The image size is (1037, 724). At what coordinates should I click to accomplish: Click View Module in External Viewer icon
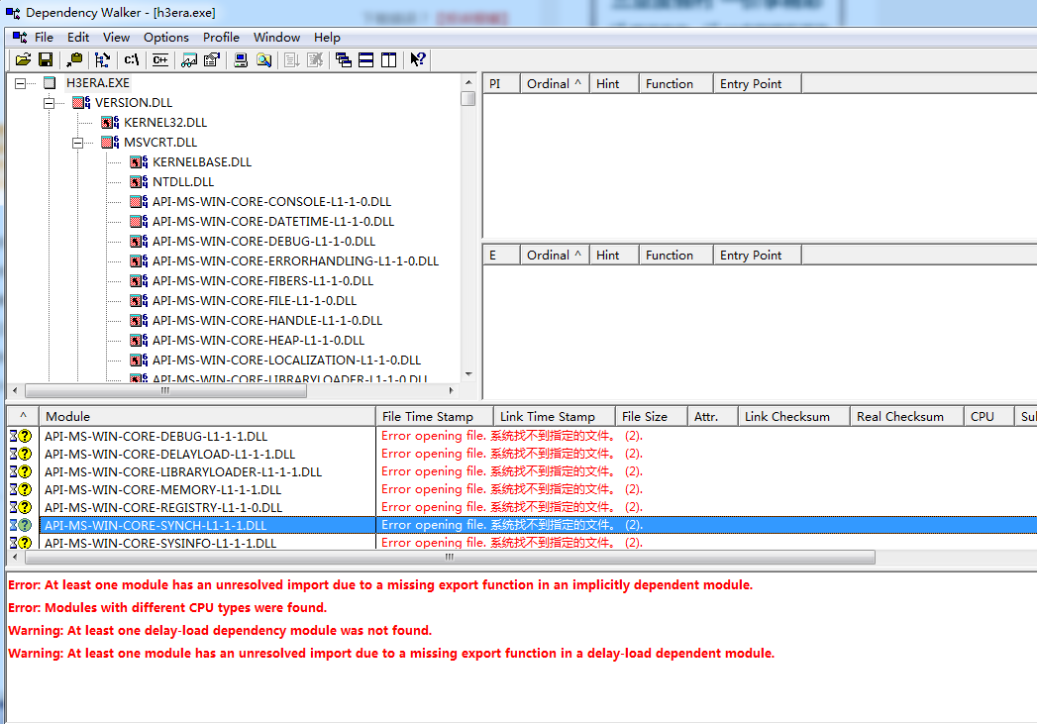(x=189, y=60)
